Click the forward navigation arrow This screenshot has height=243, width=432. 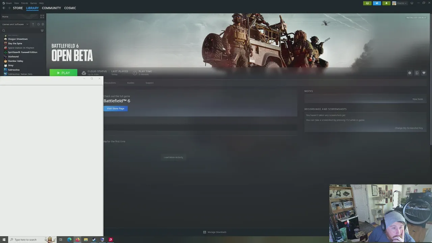pos(9,8)
